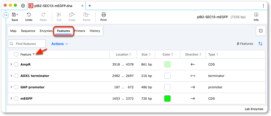This screenshot has width=271, height=116.
Task: Expand the mEGFP feature row
Action: [11, 99]
